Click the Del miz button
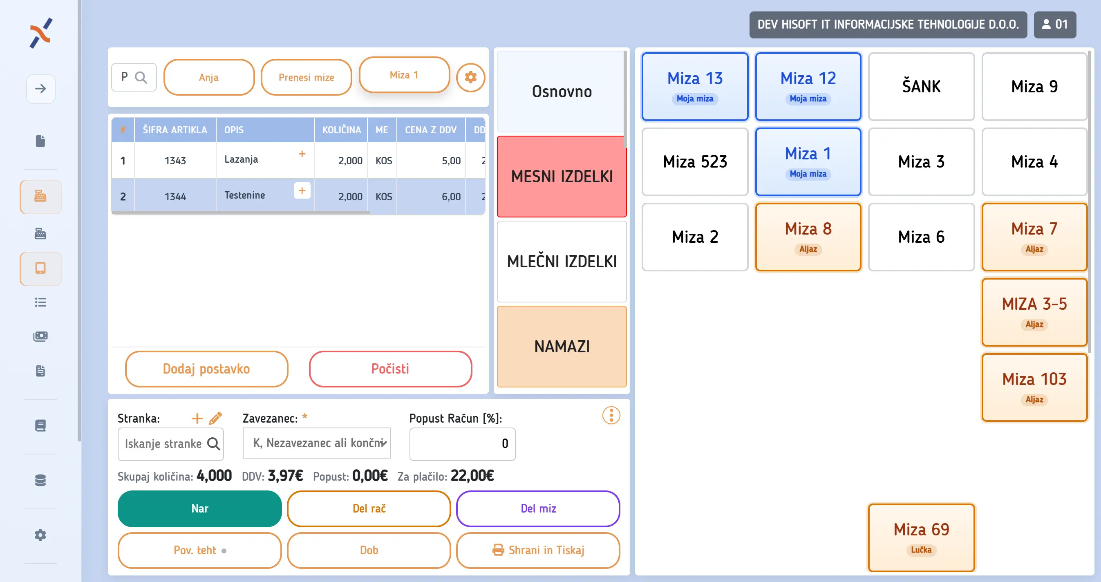Viewport: 1101px width, 582px height. (x=538, y=508)
